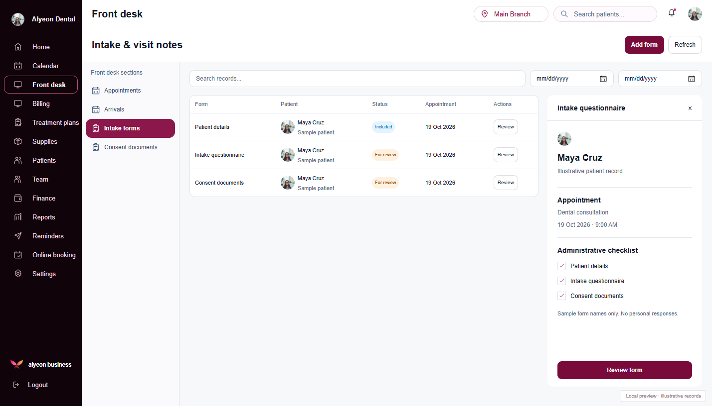Screen dimensions: 712x406
Task: Click the Review form button
Action: 625,370
